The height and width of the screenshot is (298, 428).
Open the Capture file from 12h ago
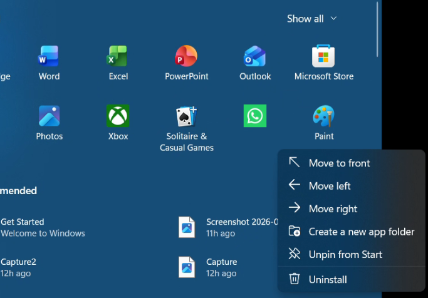pos(207,267)
